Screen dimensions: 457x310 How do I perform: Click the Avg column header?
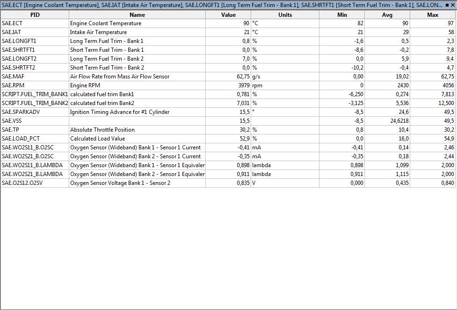[387, 15]
